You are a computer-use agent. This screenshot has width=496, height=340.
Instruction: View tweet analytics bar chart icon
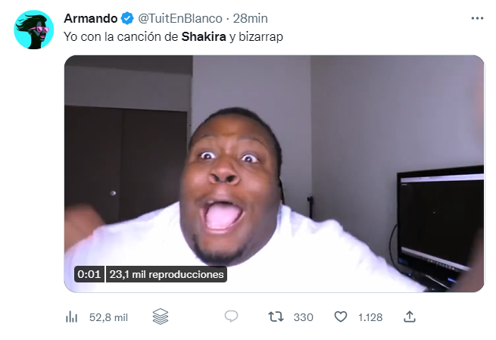(71, 317)
